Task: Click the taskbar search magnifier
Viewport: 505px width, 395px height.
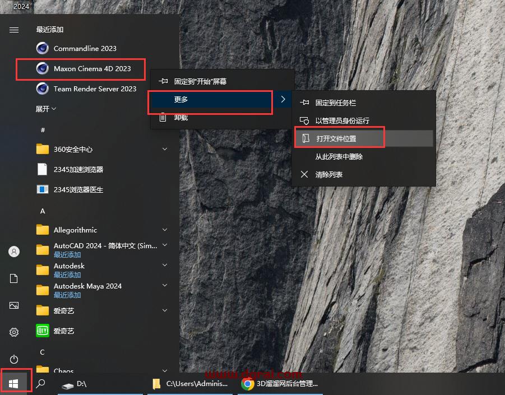Action: click(x=40, y=384)
